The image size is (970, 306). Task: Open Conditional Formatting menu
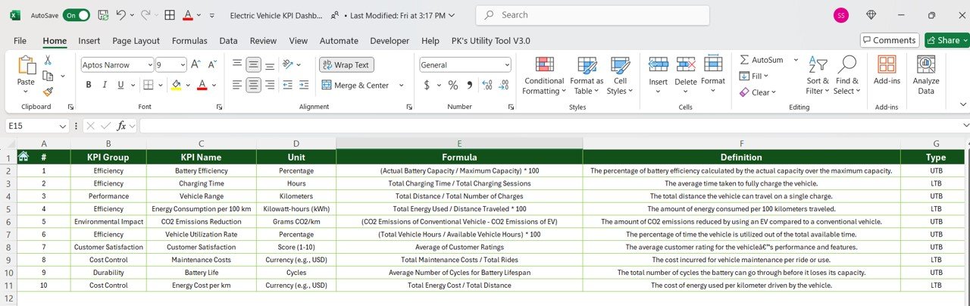pyautogui.click(x=544, y=76)
